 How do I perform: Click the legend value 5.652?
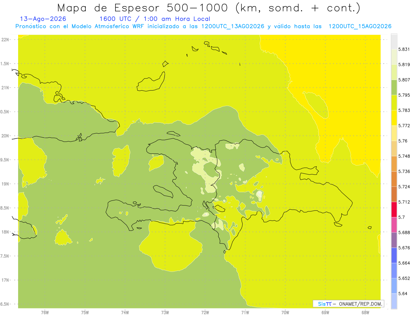coord(404,278)
